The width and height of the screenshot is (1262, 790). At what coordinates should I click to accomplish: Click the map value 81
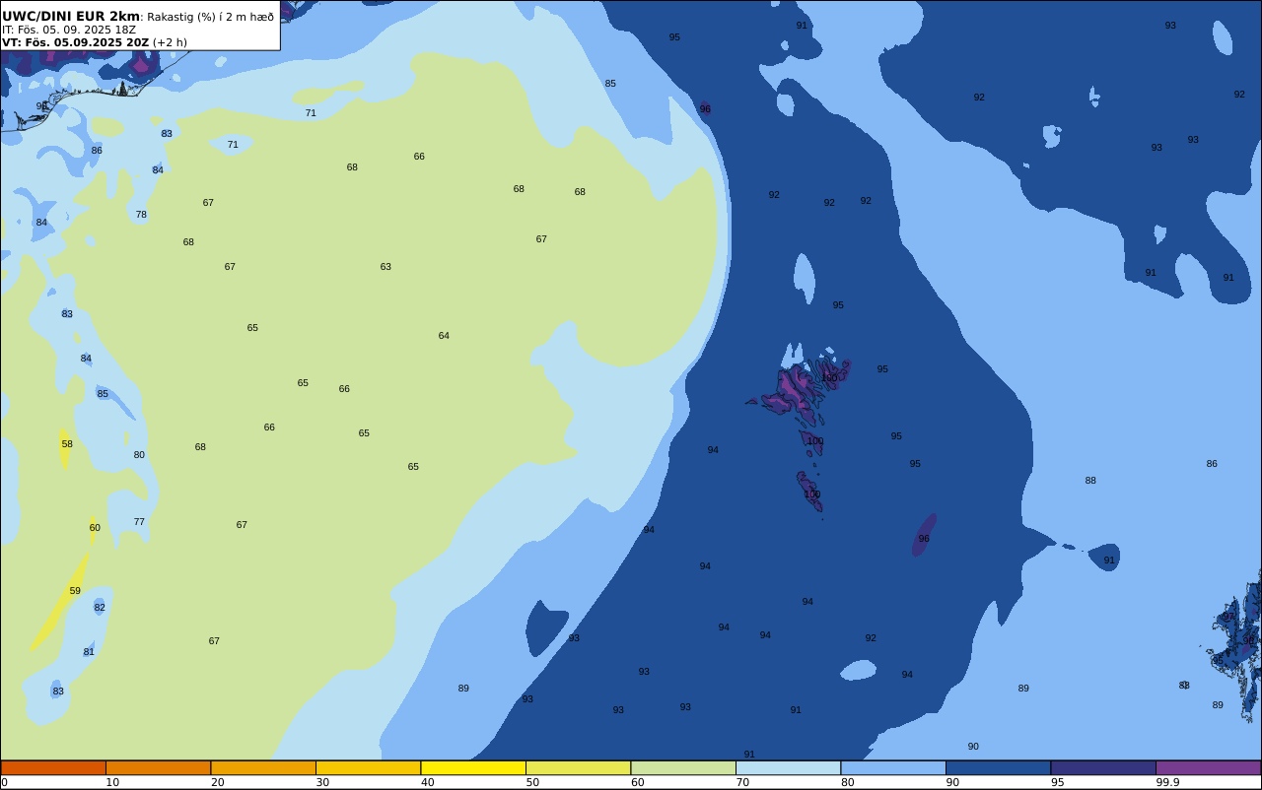[89, 652]
